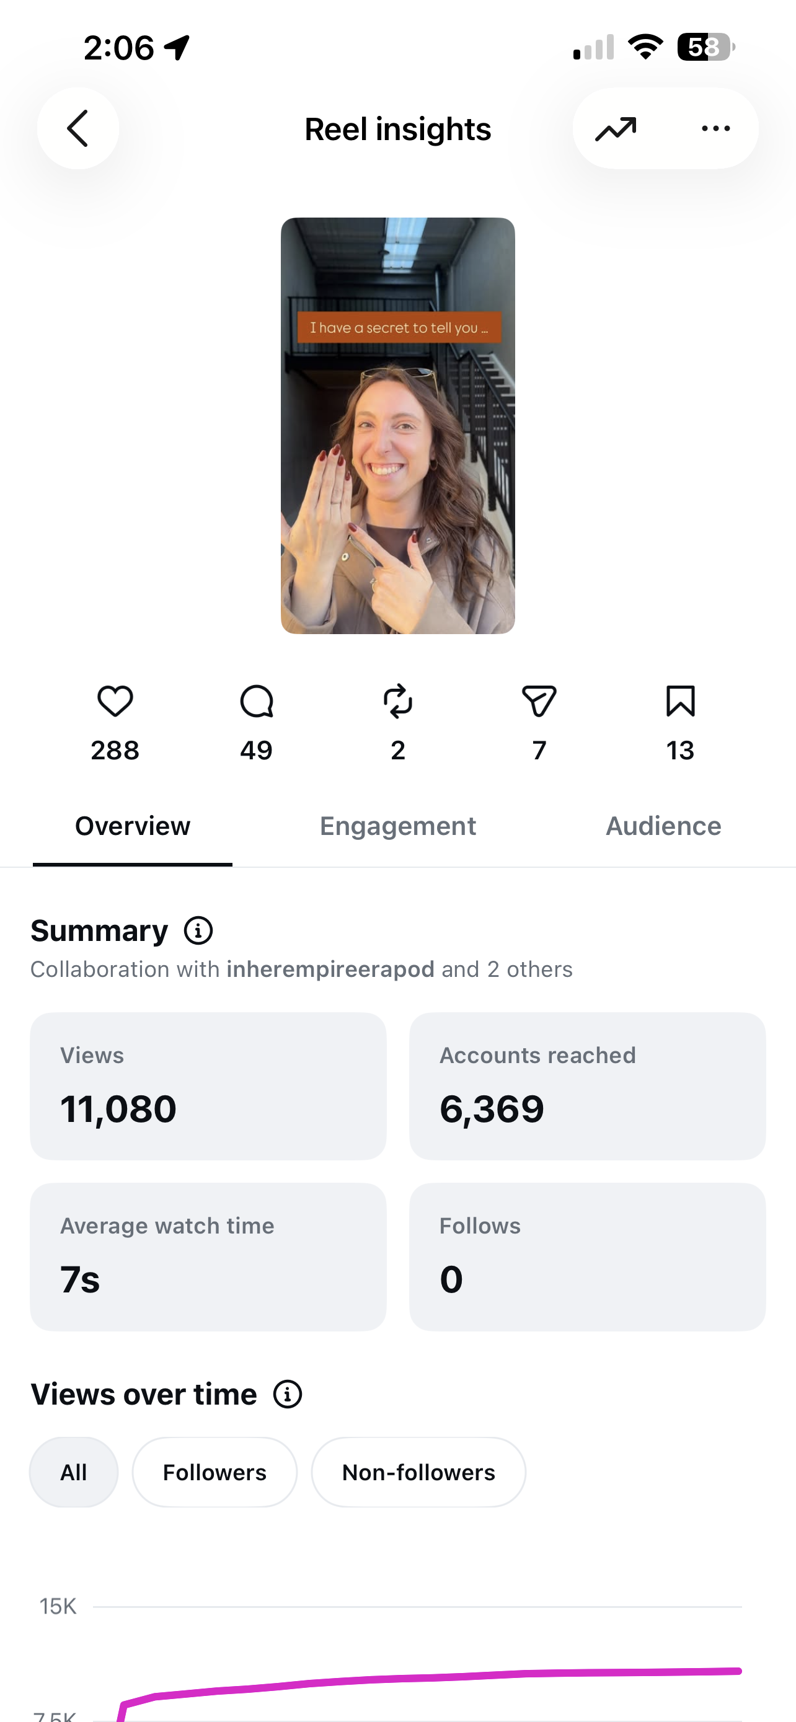
Task: Open the Views 11,080 card
Action: coord(208,1086)
